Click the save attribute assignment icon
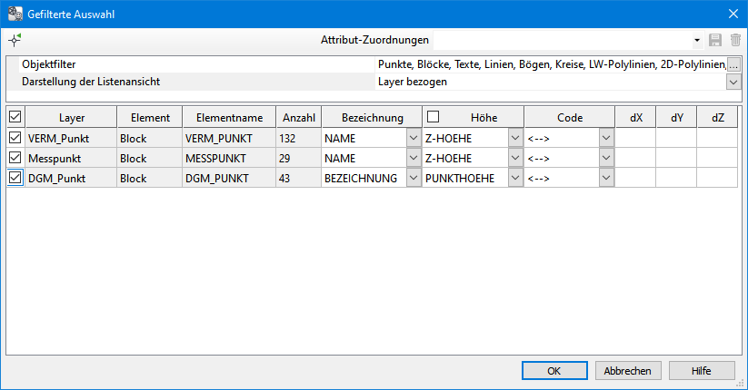The image size is (748, 390). (715, 40)
